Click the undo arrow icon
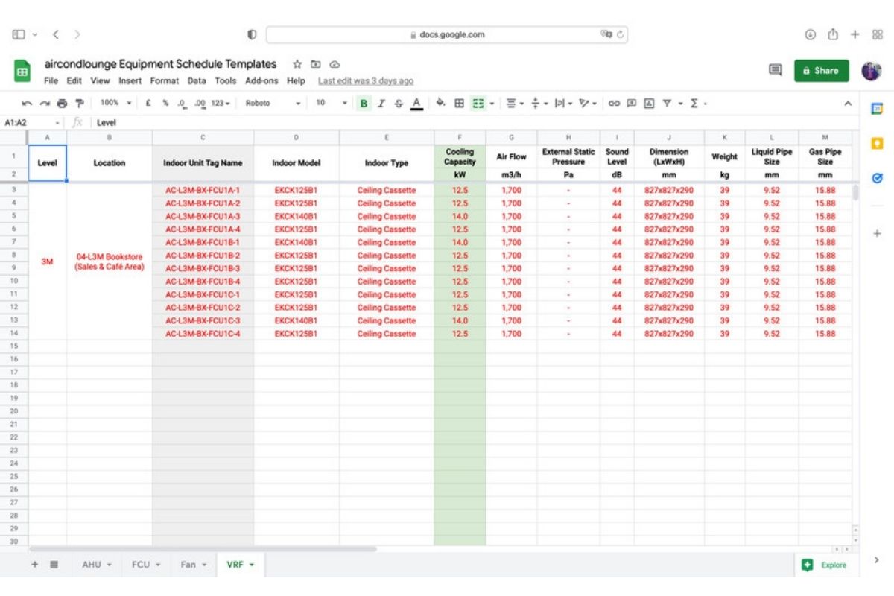Image resolution: width=894 pixels, height=596 pixels. coord(27,104)
